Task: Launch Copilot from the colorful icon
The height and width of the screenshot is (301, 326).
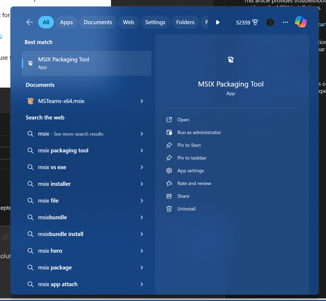Action: coord(301,22)
